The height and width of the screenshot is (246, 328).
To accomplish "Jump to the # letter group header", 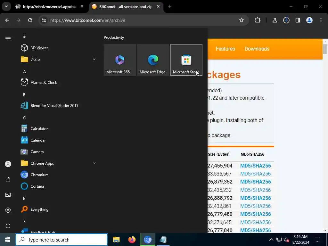I will (x=24, y=37).
